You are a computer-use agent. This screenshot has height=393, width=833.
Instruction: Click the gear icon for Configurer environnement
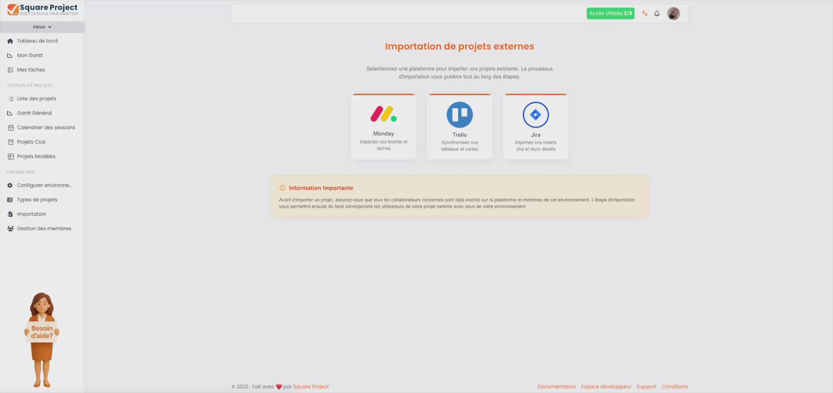10,185
